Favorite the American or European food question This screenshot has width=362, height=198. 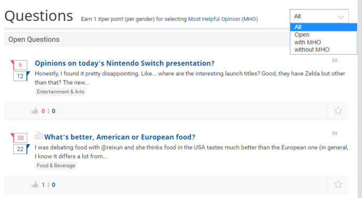(x=338, y=184)
